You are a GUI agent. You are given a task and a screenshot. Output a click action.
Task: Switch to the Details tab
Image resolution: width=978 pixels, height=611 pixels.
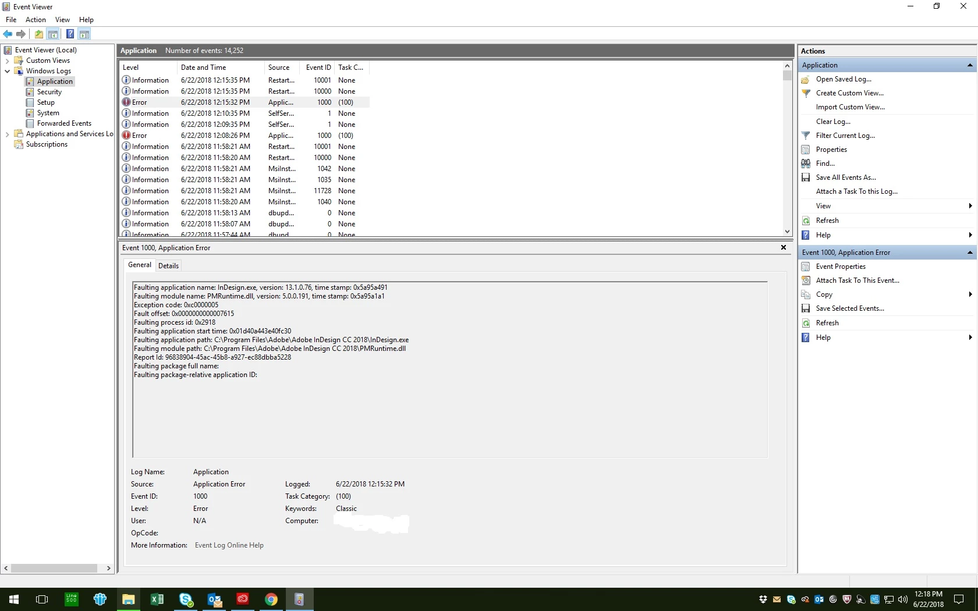pos(168,266)
